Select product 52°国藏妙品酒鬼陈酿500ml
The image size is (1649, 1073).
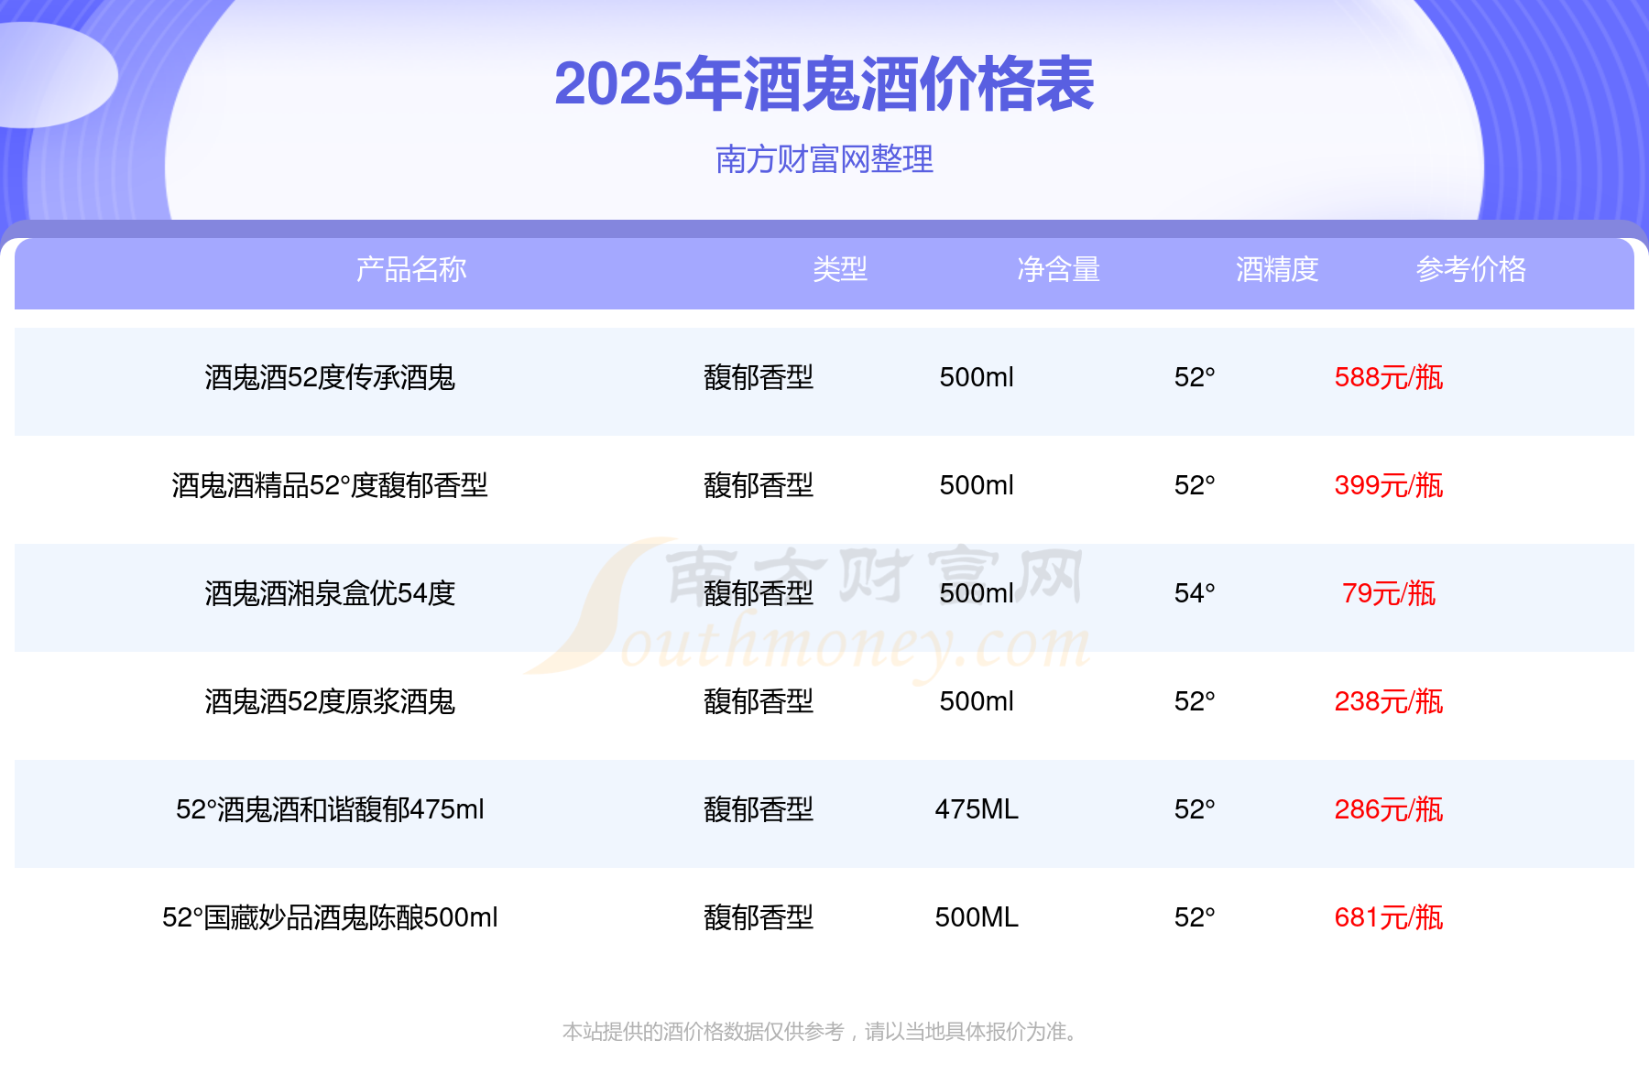pos(330,917)
